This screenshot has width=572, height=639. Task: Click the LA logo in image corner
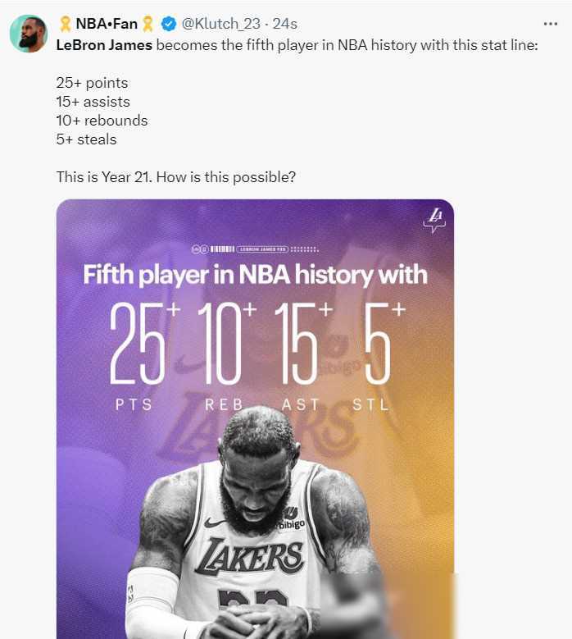434,220
